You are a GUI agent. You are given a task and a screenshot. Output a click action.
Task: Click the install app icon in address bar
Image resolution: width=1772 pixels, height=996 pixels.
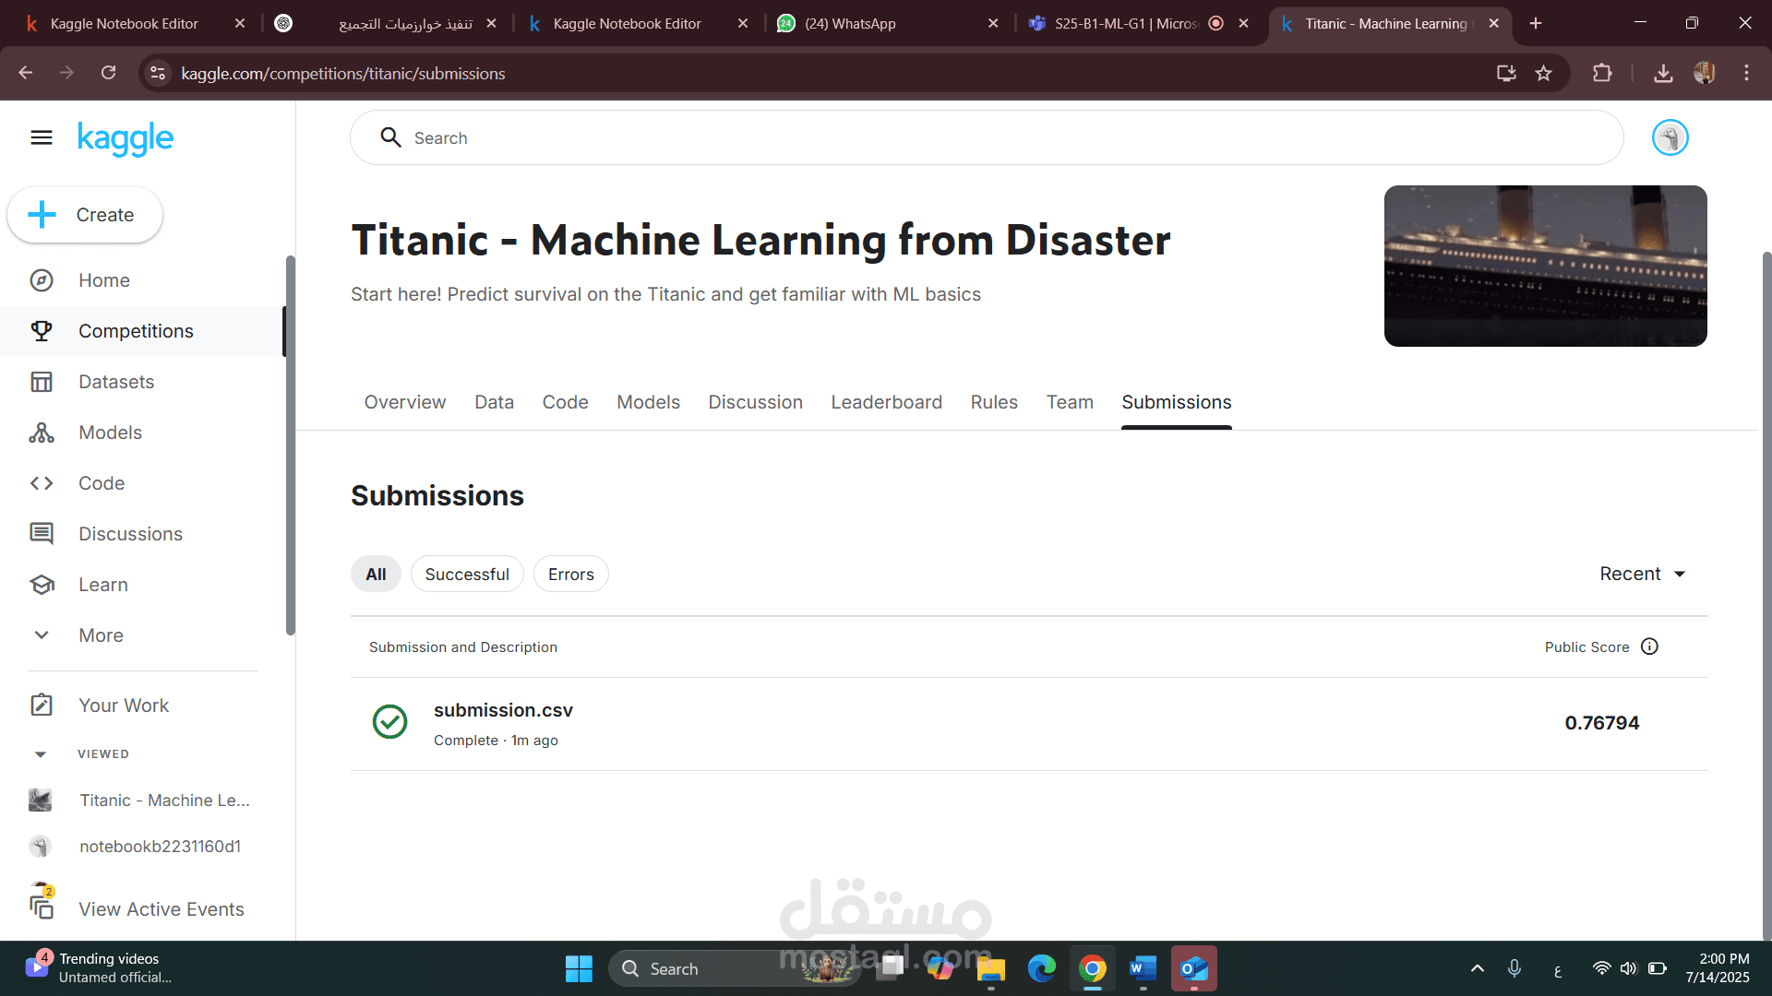click(x=1506, y=73)
